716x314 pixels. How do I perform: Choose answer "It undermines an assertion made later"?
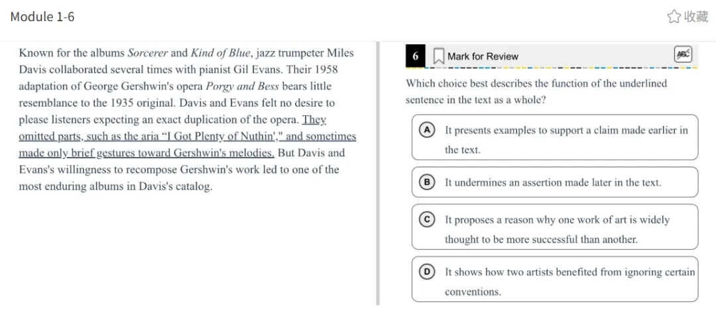(553, 182)
